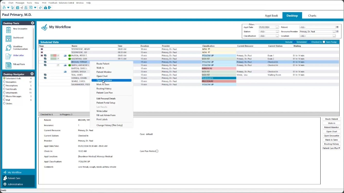
Task: Expand the Appt Date dropdown
Action: click(x=277, y=27)
